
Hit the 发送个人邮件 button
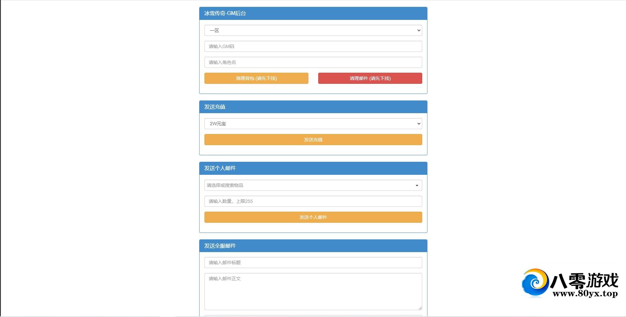(313, 217)
